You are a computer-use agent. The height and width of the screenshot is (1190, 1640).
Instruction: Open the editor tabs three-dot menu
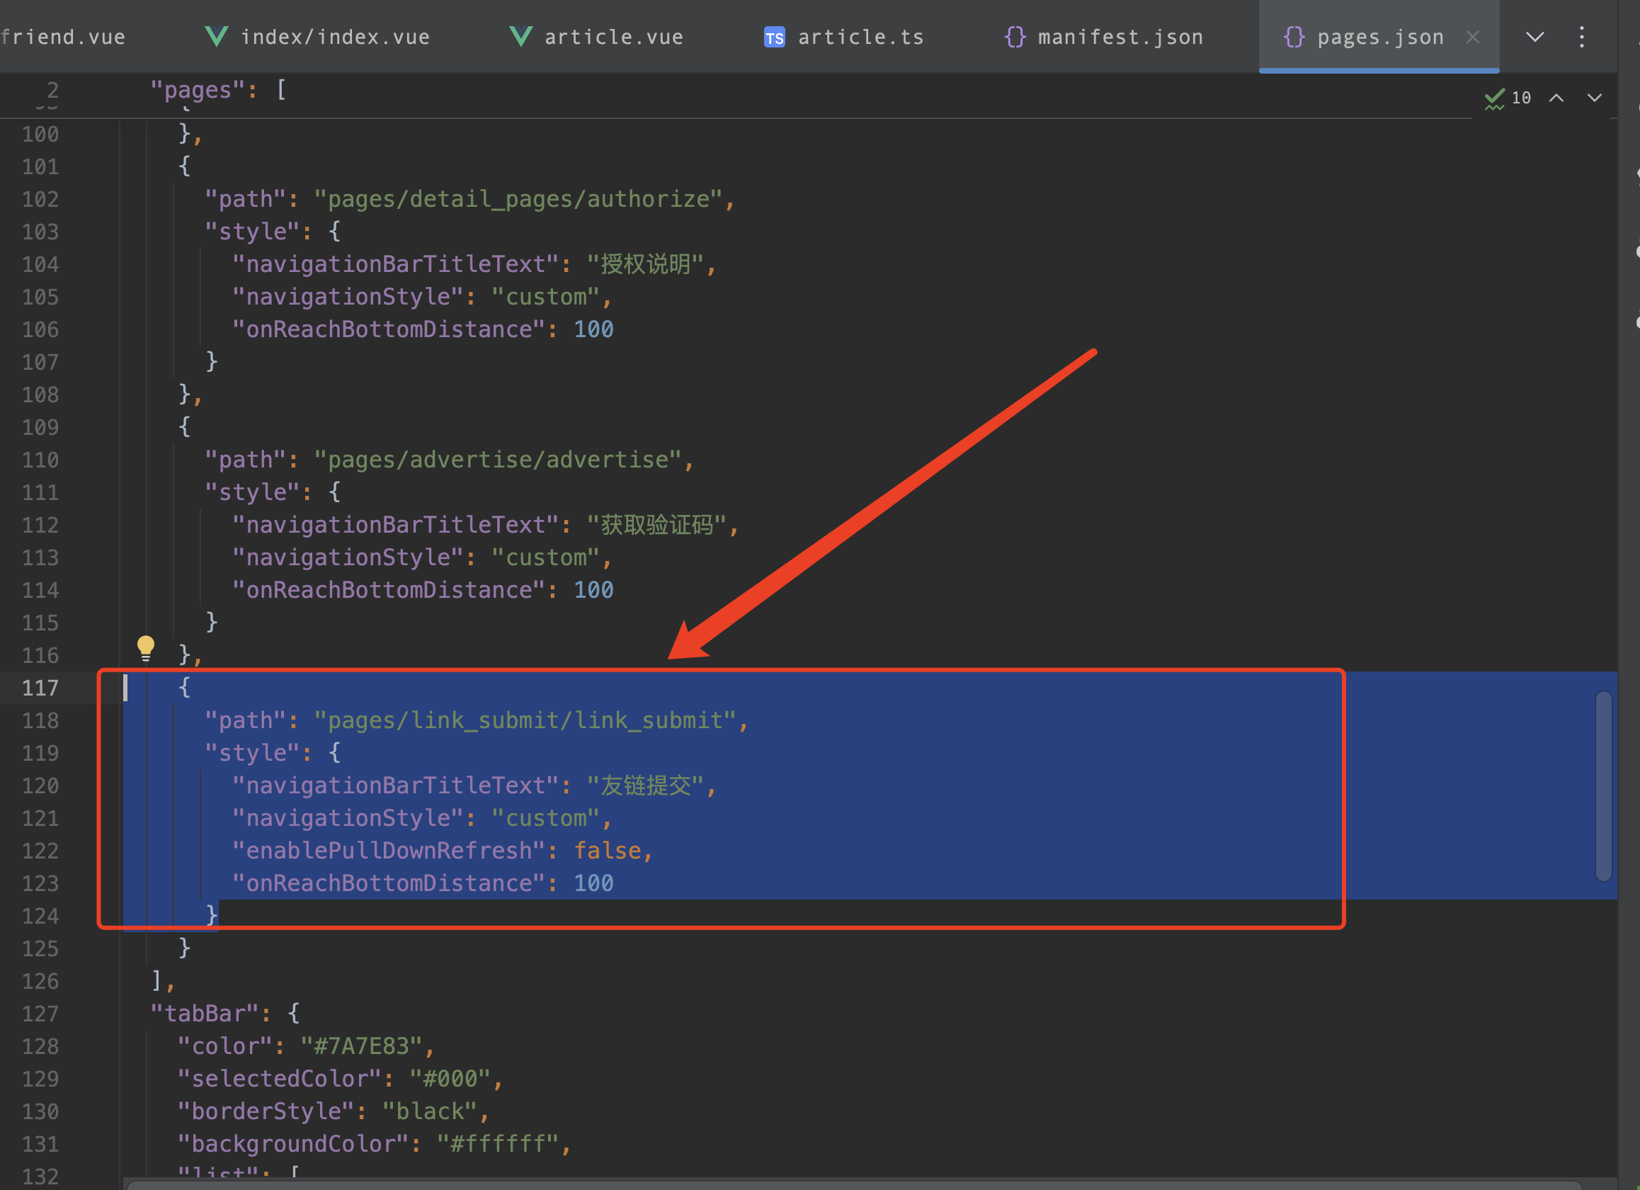click(x=1581, y=37)
